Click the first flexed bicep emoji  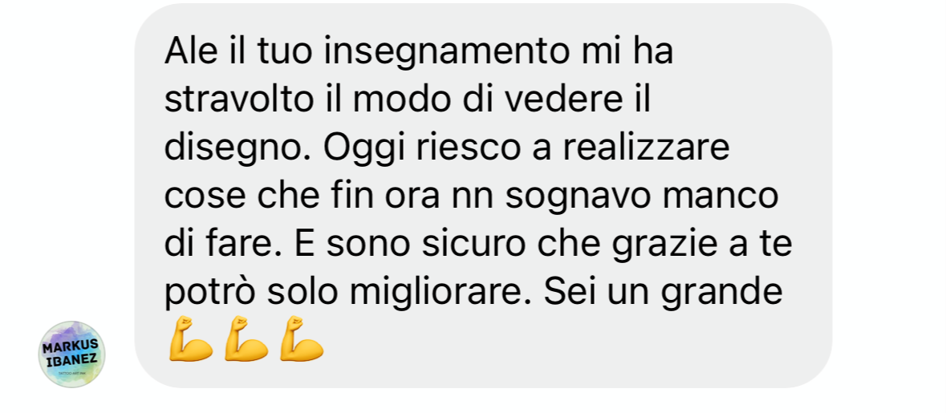coord(191,339)
